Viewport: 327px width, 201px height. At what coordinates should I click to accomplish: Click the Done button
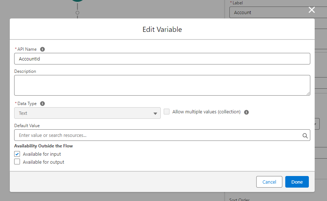pyautogui.click(x=297, y=182)
